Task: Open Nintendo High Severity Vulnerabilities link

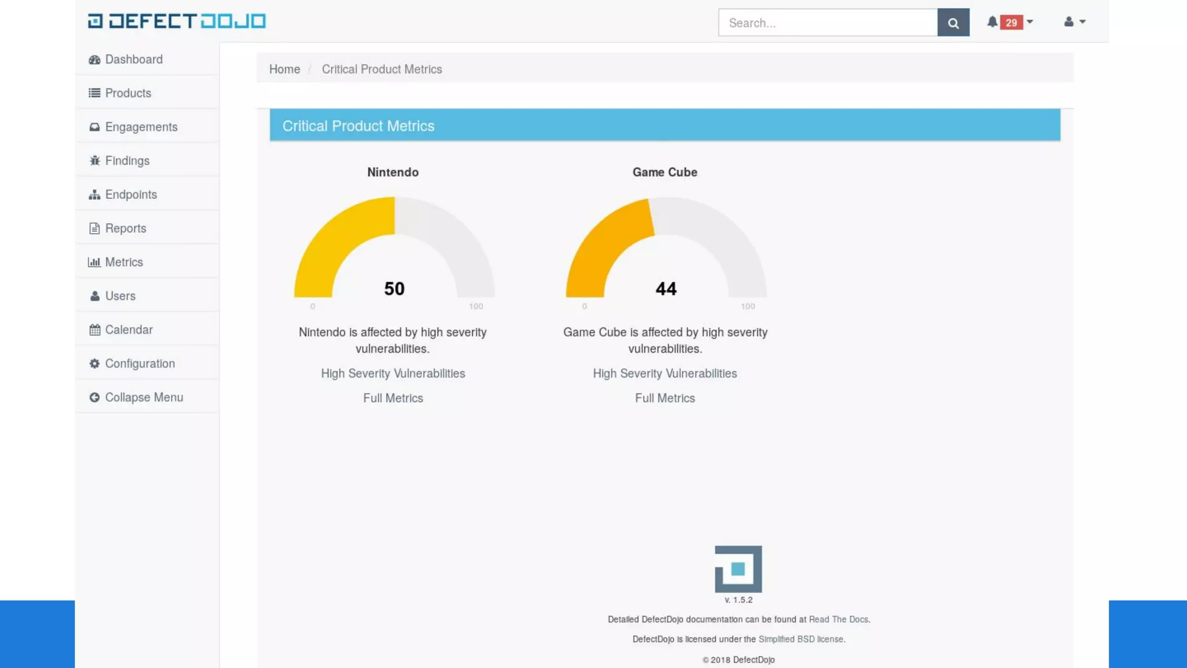Action: pyautogui.click(x=393, y=373)
